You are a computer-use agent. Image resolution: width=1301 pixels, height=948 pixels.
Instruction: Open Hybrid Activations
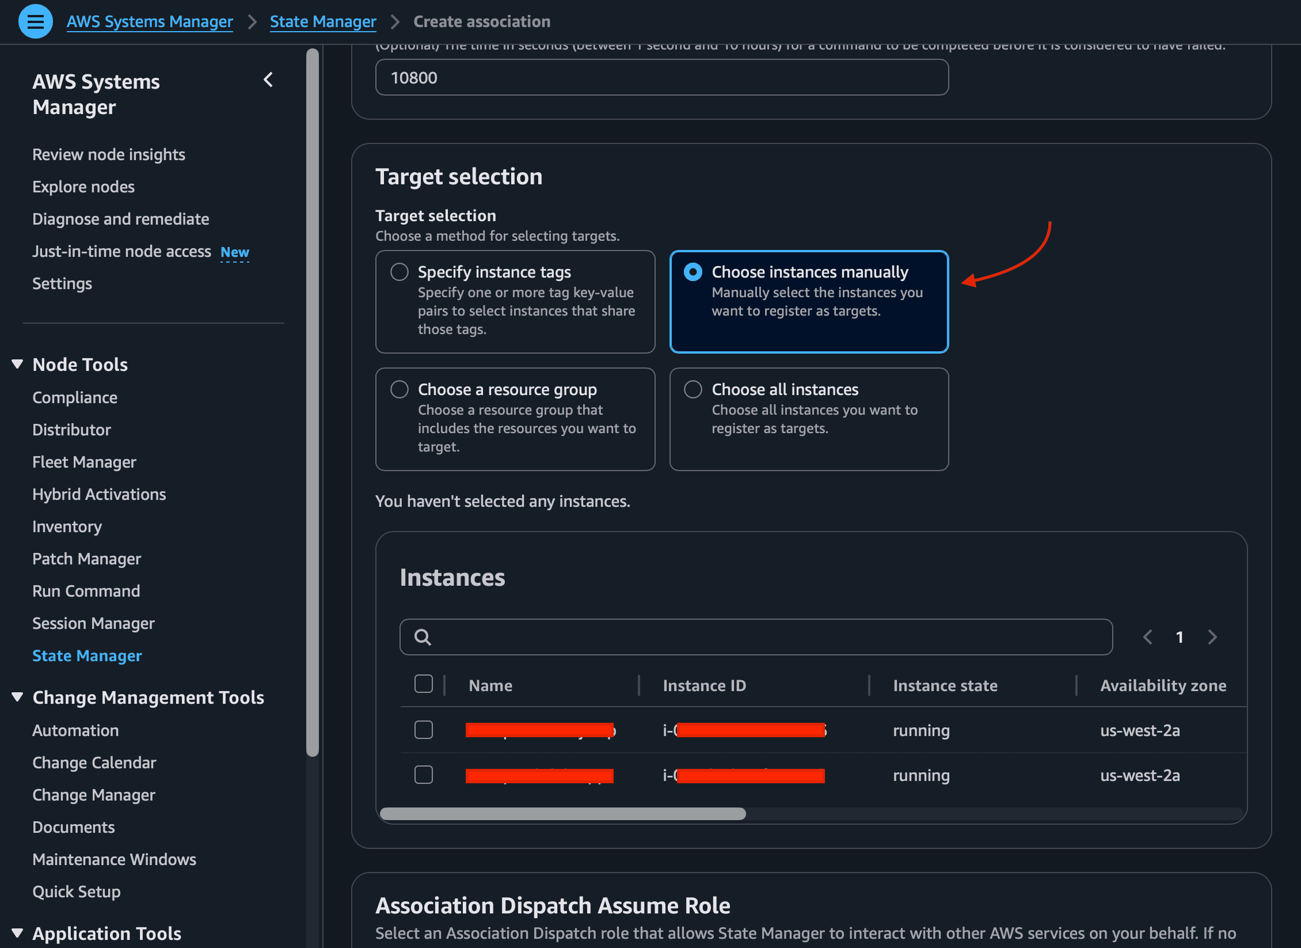click(99, 494)
